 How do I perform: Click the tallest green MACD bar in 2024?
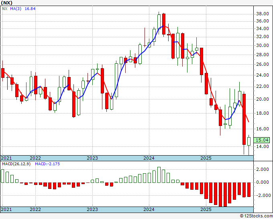click(x=159, y=175)
